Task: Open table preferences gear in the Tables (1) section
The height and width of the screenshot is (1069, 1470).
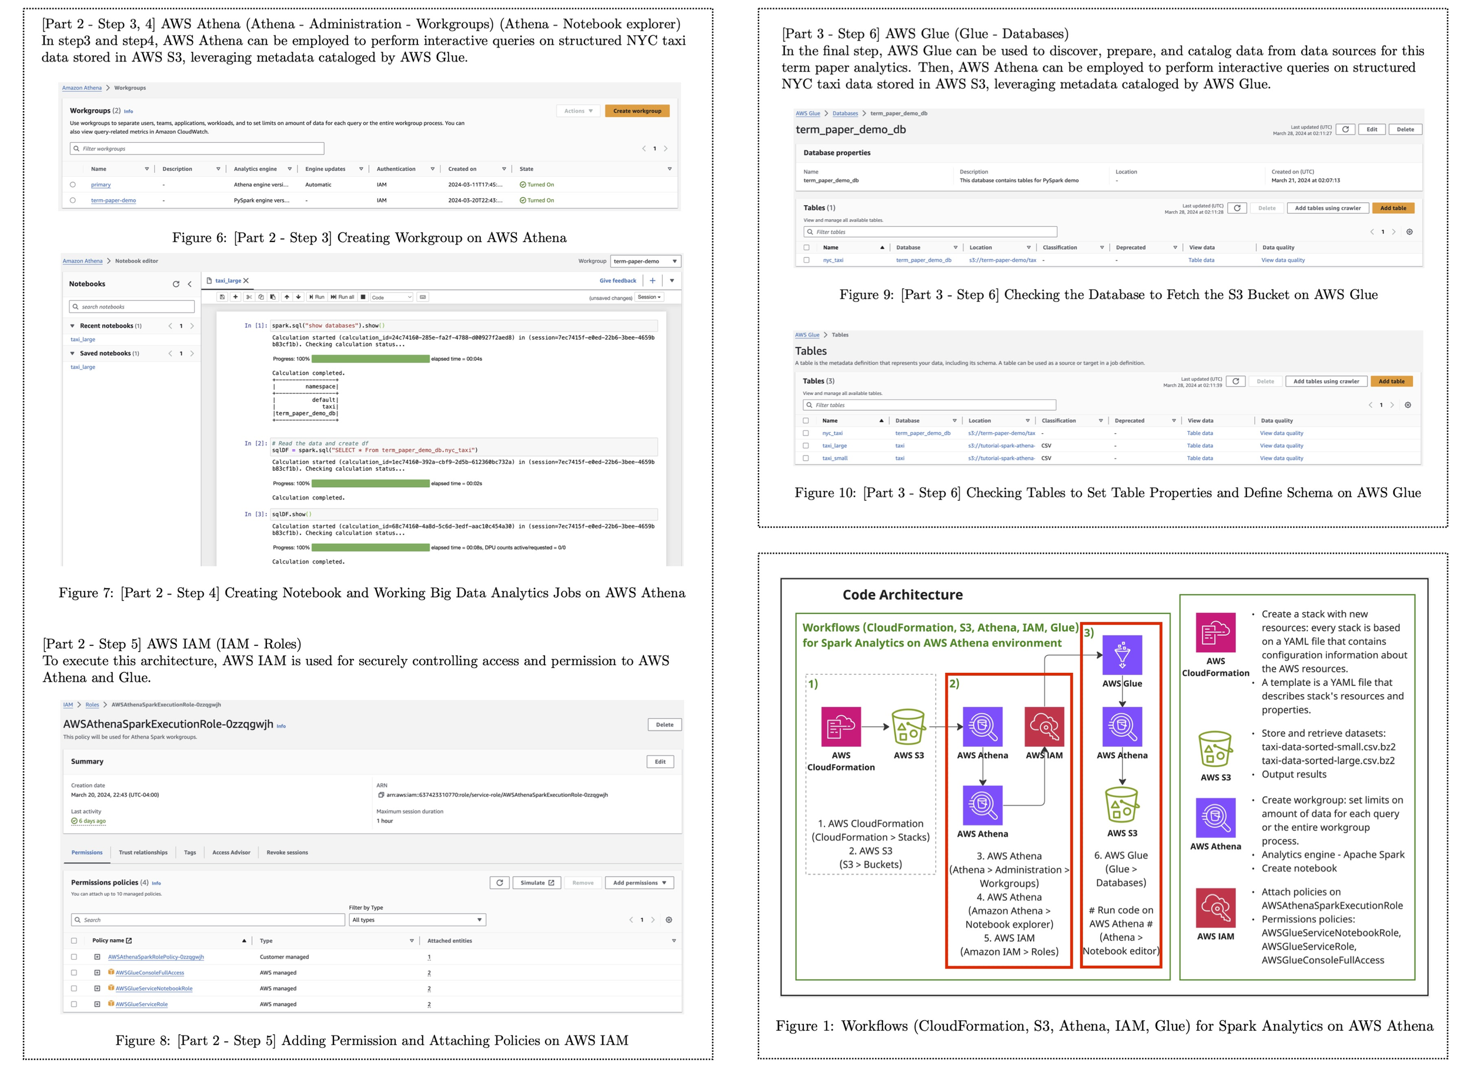Action: tap(1409, 232)
